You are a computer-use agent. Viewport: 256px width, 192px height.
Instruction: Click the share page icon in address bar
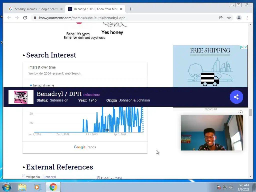pos(221,18)
